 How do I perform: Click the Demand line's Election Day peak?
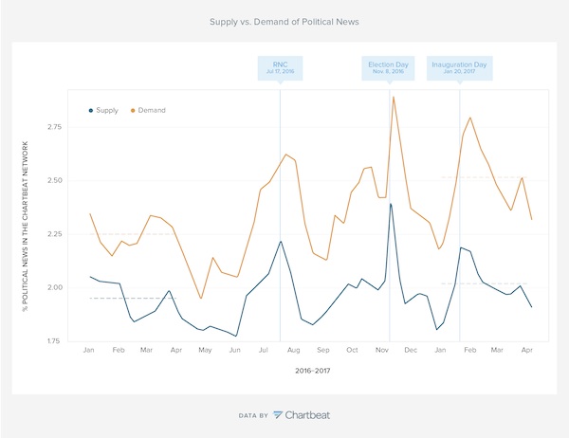click(393, 97)
